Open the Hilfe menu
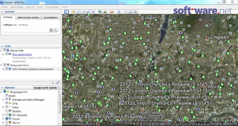Screen dimensions: 238x126 [x=64, y=7]
